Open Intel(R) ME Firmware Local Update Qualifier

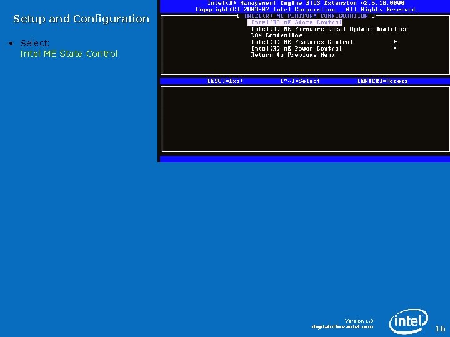[329, 29]
